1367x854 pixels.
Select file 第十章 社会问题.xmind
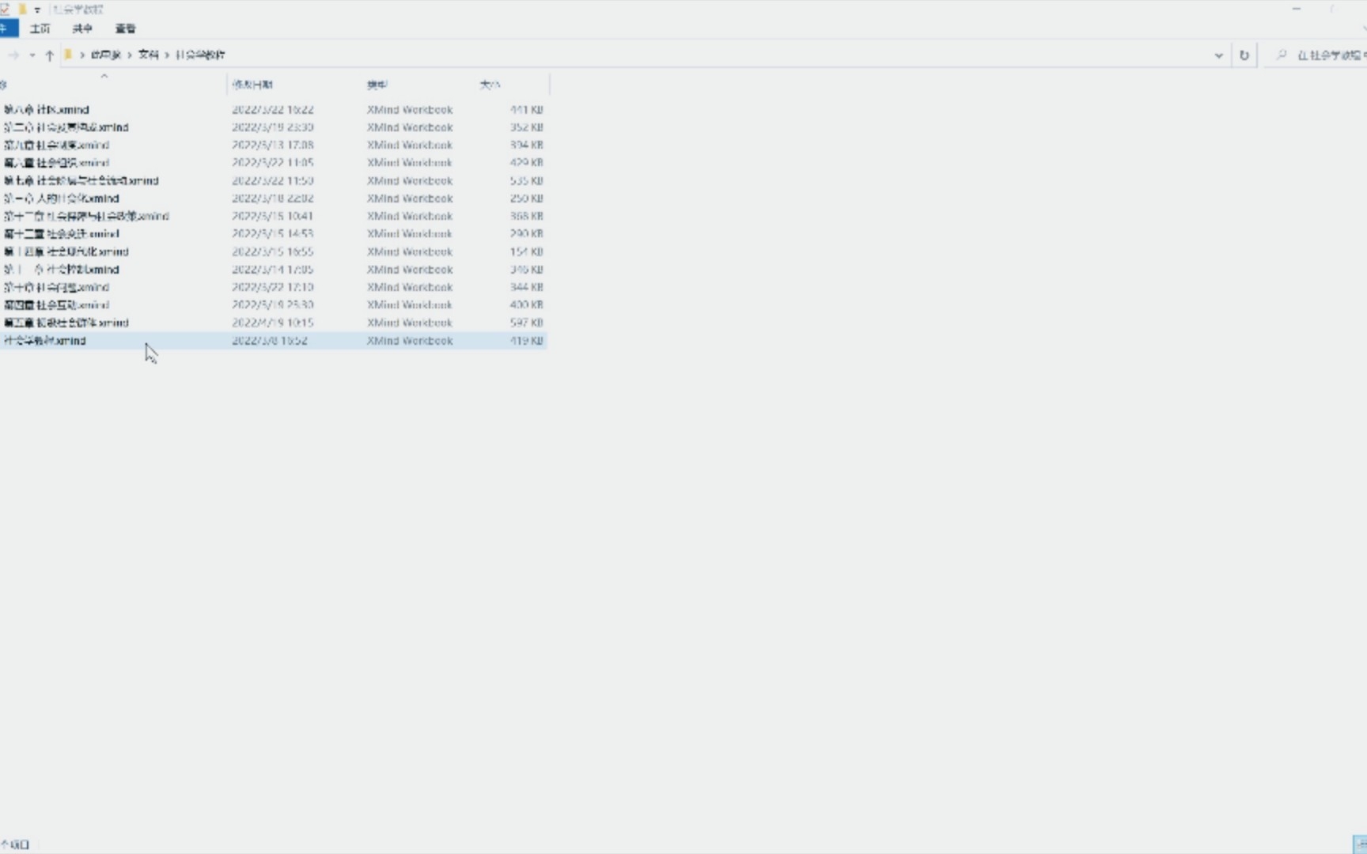pos(56,287)
